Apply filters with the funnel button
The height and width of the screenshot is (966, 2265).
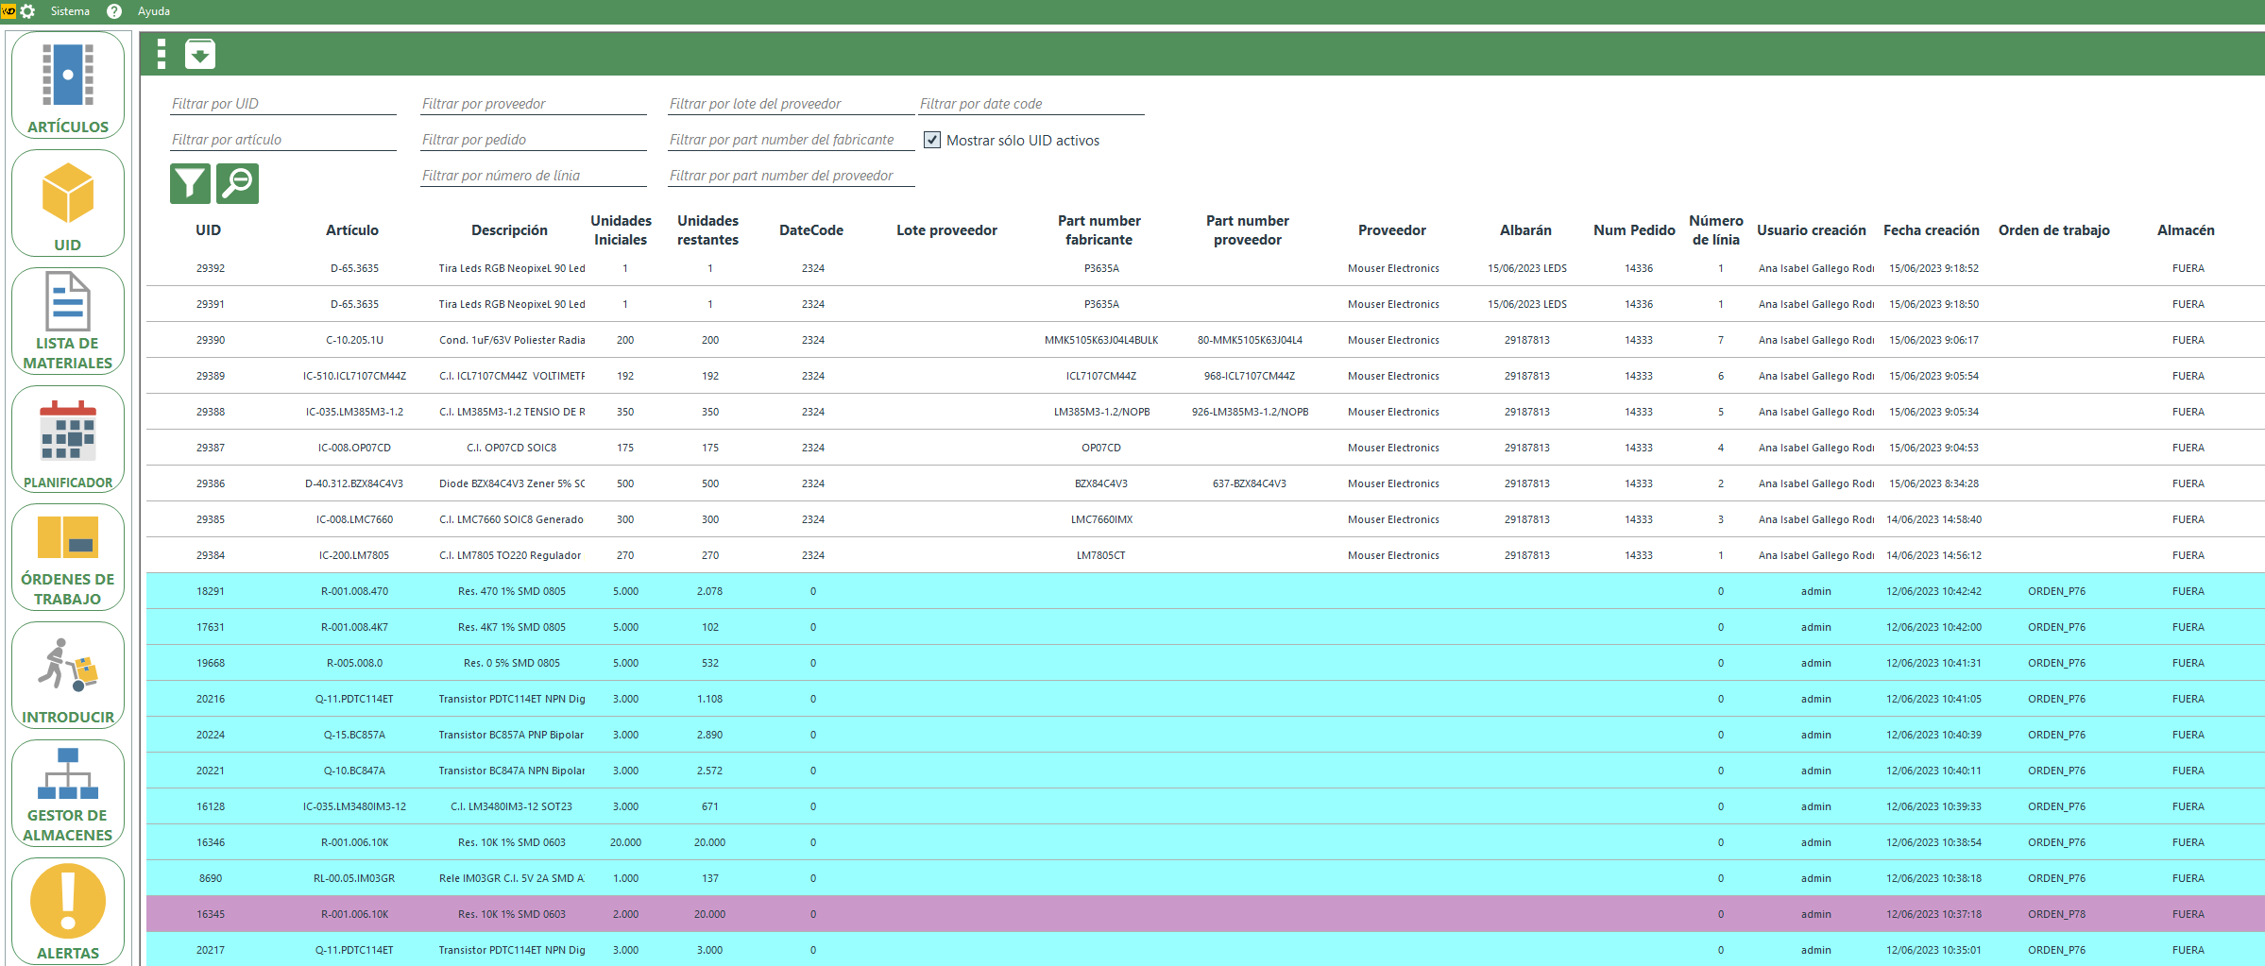coord(190,183)
